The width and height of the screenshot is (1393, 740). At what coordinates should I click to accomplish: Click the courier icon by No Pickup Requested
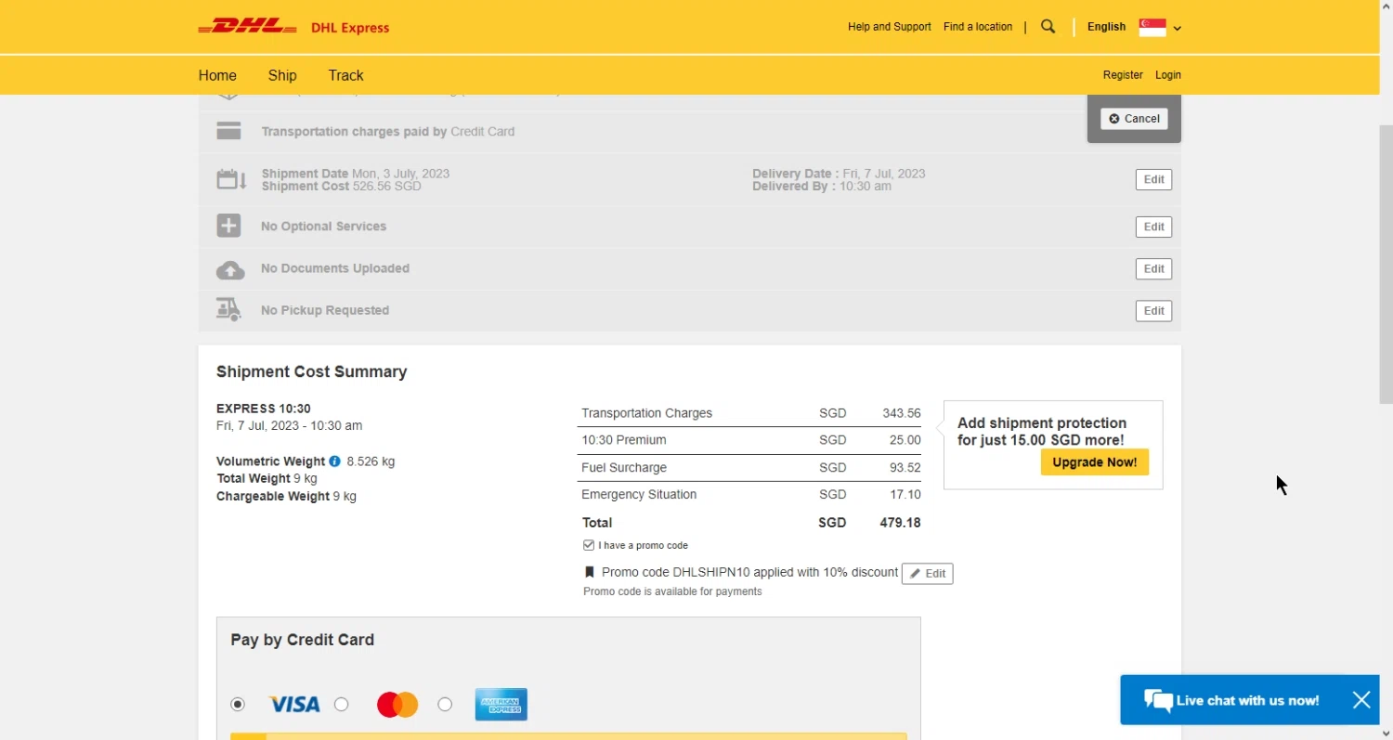point(228,309)
